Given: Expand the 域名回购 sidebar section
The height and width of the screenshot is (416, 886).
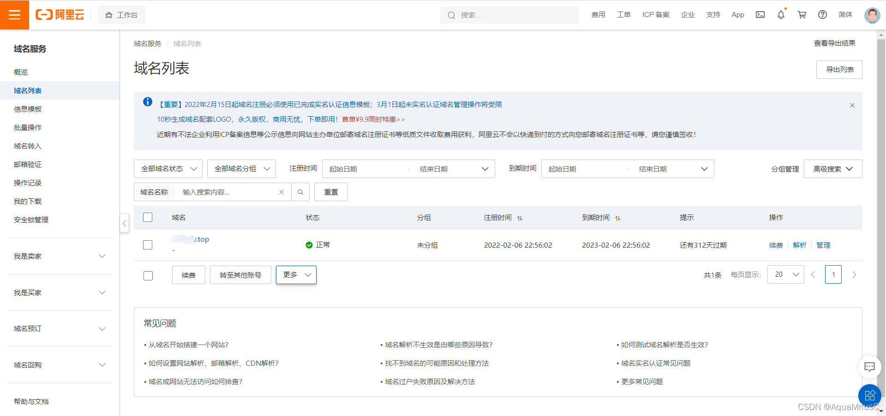Looking at the screenshot, I should [x=60, y=365].
